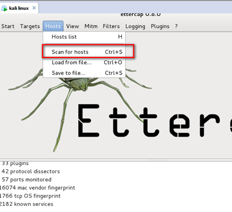232x212 pixels.
Task: Close the open Hosts menu
Action: 53,26
